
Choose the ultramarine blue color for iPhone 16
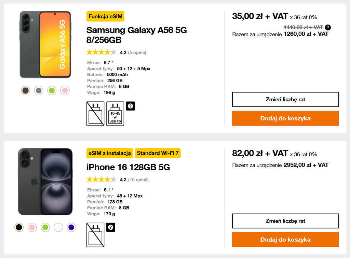pos(71,227)
